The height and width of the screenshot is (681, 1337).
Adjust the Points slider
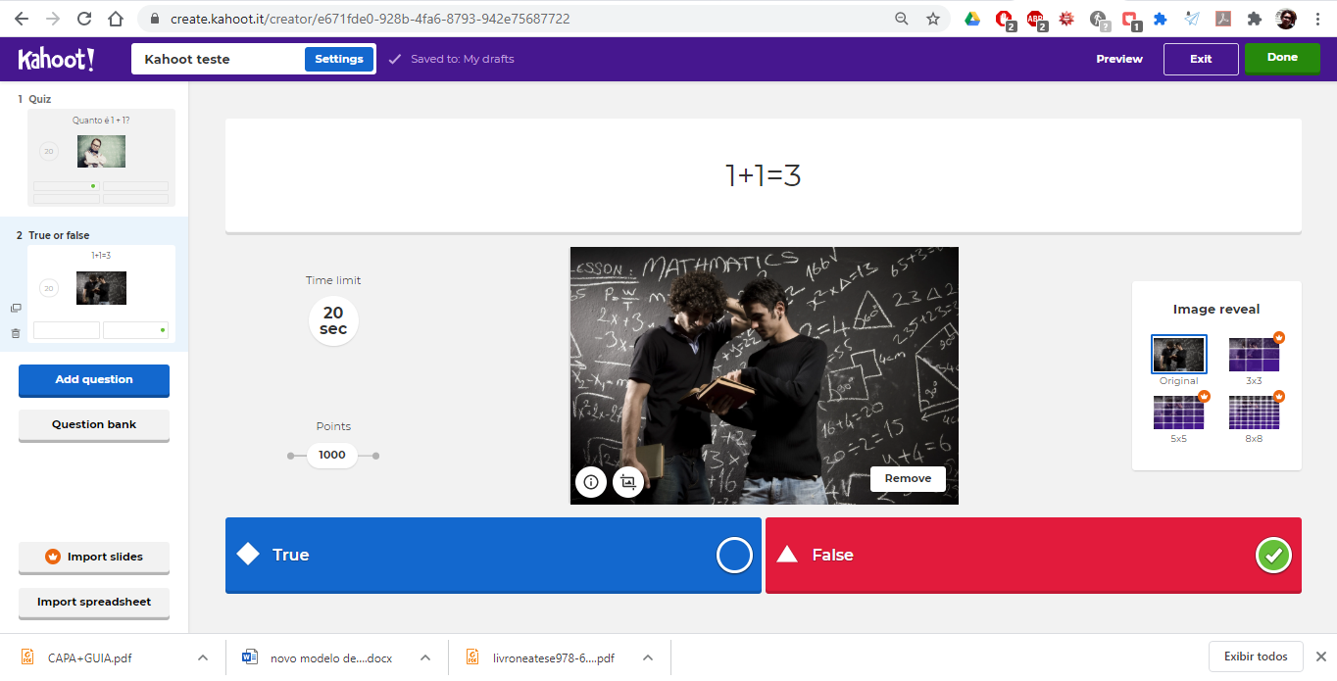331,455
